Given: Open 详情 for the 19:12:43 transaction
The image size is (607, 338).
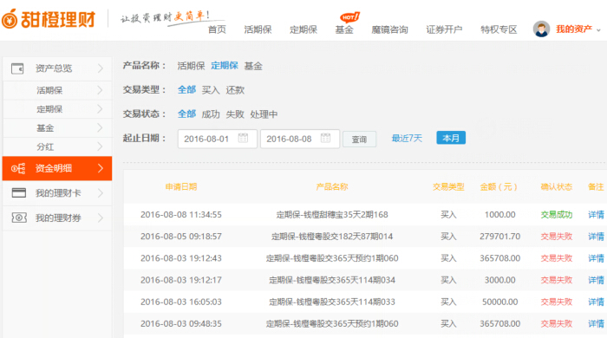Looking at the screenshot, I should point(596,258).
